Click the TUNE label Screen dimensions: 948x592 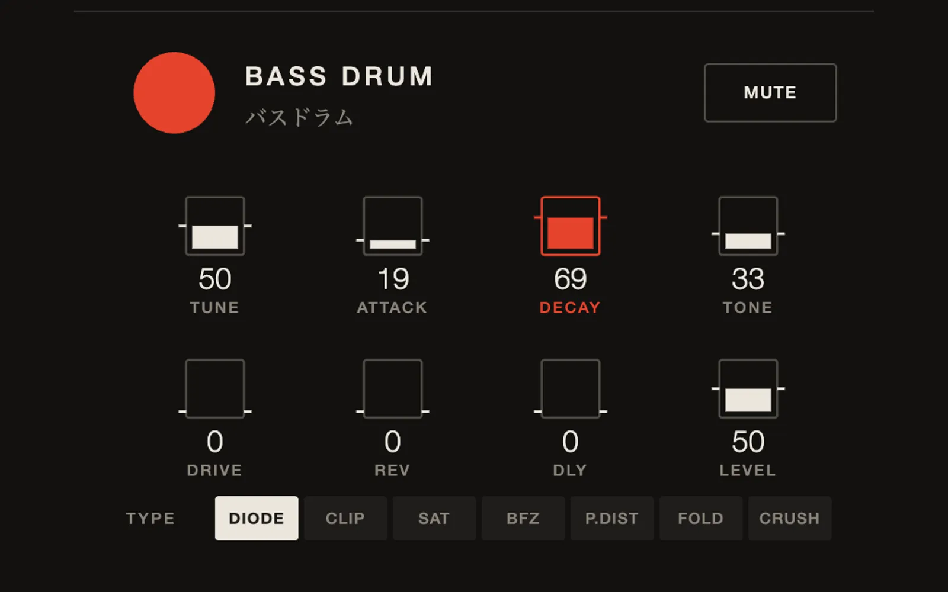click(x=214, y=308)
